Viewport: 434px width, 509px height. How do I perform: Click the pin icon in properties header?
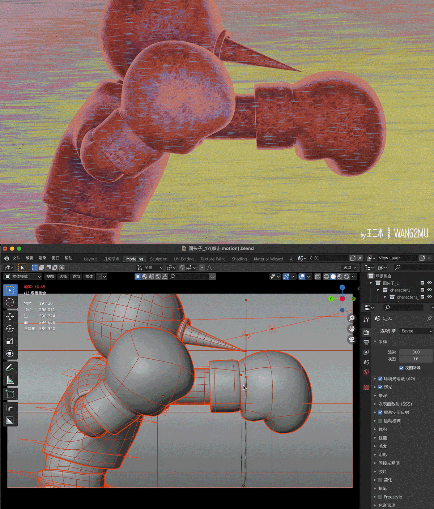coord(429,318)
